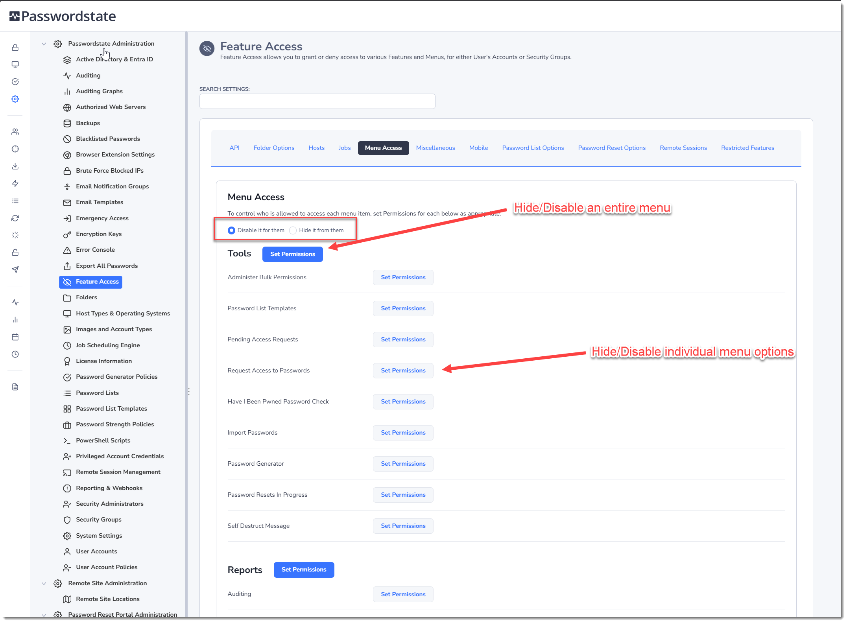
Task: Set Permissions for Have I Been Pwned Check
Action: point(403,402)
